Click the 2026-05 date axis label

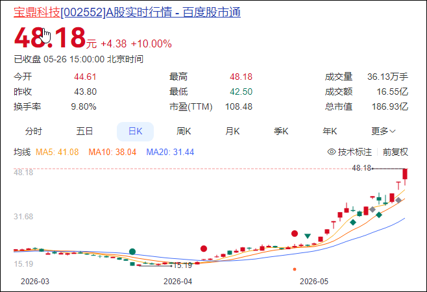[314, 282]
